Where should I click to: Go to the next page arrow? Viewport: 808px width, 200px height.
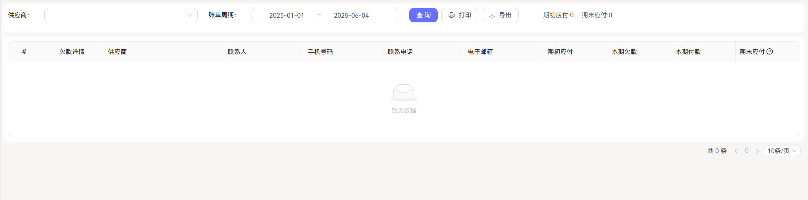(x=757, y=151)
